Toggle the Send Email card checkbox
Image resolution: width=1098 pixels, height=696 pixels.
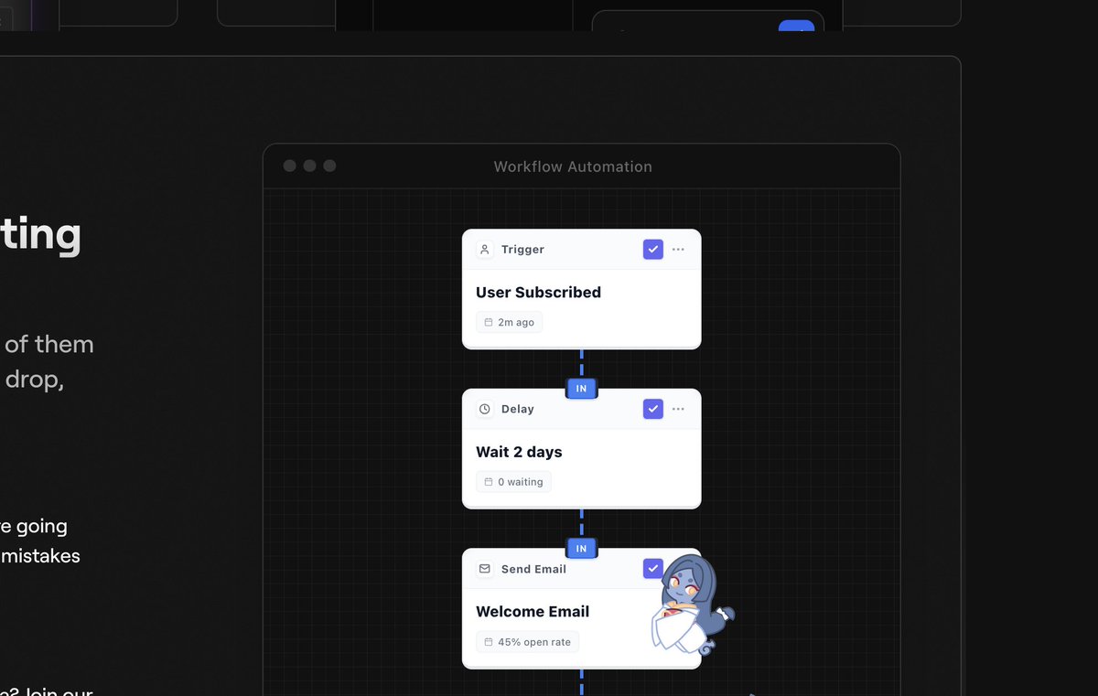click(x=652, y=569)
